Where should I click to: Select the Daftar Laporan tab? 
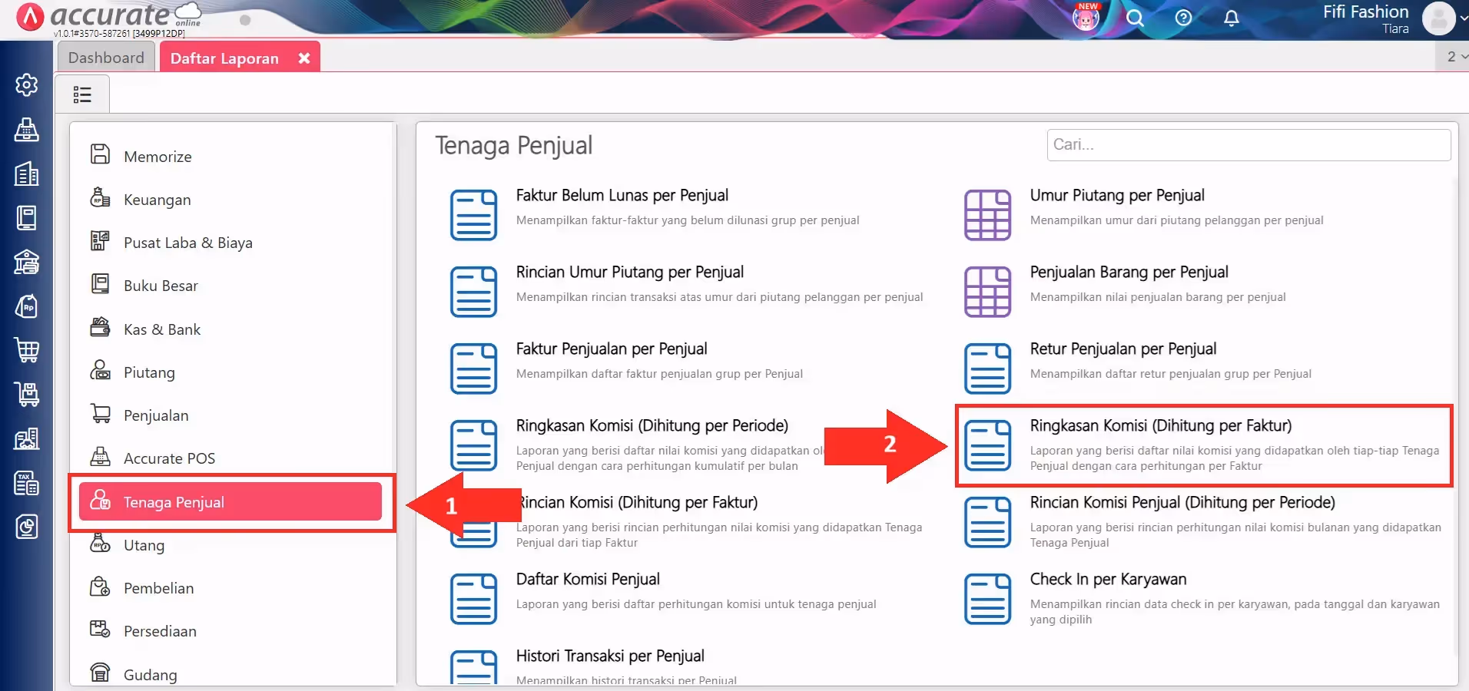[224, 58]
